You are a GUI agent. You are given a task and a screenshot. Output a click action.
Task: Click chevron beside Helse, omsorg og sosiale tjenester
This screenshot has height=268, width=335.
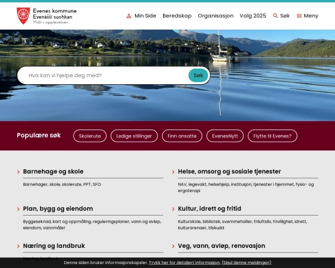[173, 172]
